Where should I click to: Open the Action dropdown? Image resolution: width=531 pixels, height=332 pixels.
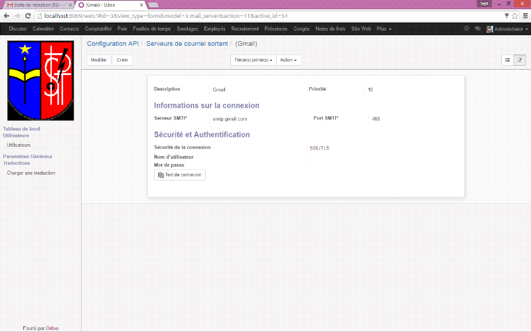[x=289, y=60]
